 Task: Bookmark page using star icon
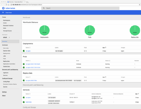[x=139, y=5]
